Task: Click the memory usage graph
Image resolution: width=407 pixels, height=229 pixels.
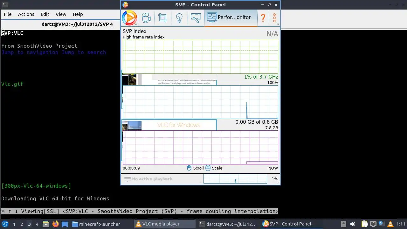Action: 200,147
